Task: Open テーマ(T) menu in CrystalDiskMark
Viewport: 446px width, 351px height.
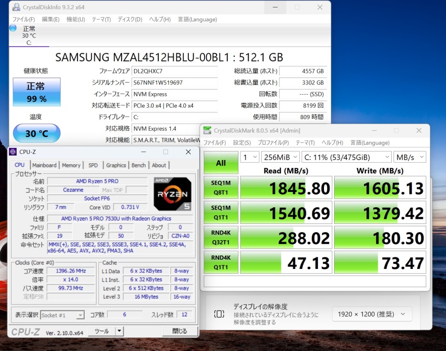Action: click(305, 143)
